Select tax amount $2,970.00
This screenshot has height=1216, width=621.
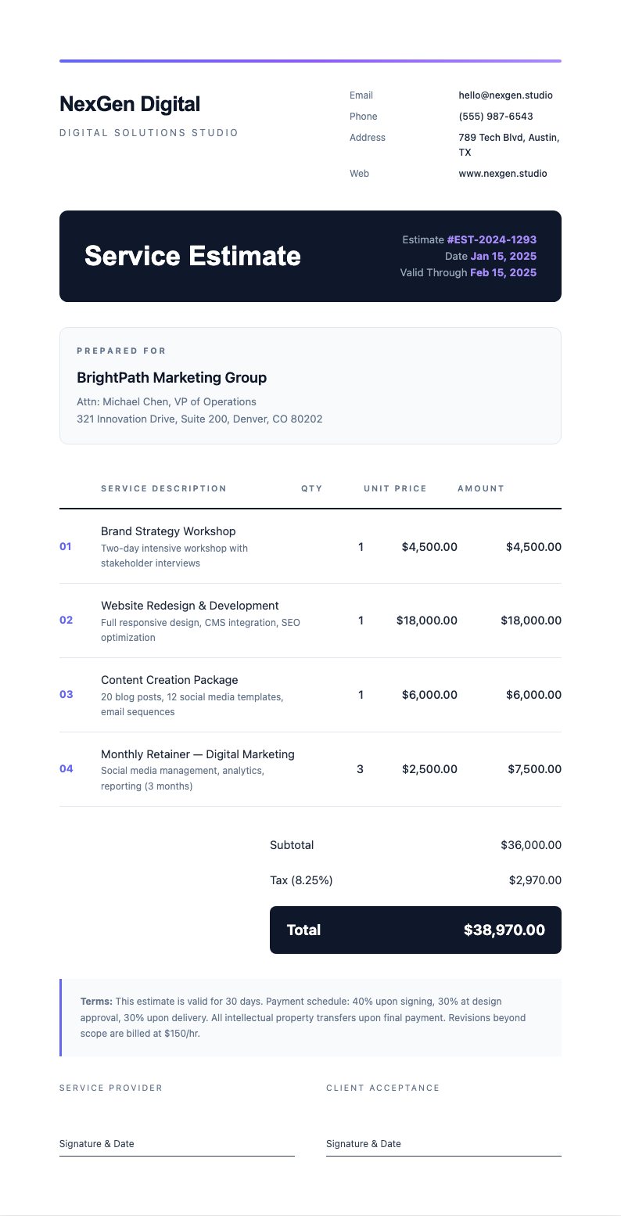click(x=535, y=880)
